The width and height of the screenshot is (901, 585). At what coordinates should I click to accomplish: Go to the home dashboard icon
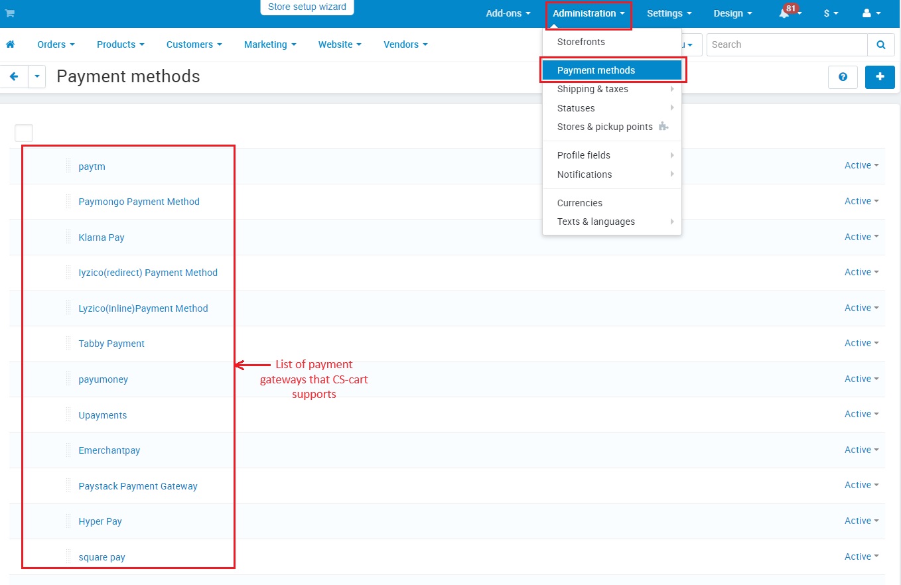coord(10,44)
